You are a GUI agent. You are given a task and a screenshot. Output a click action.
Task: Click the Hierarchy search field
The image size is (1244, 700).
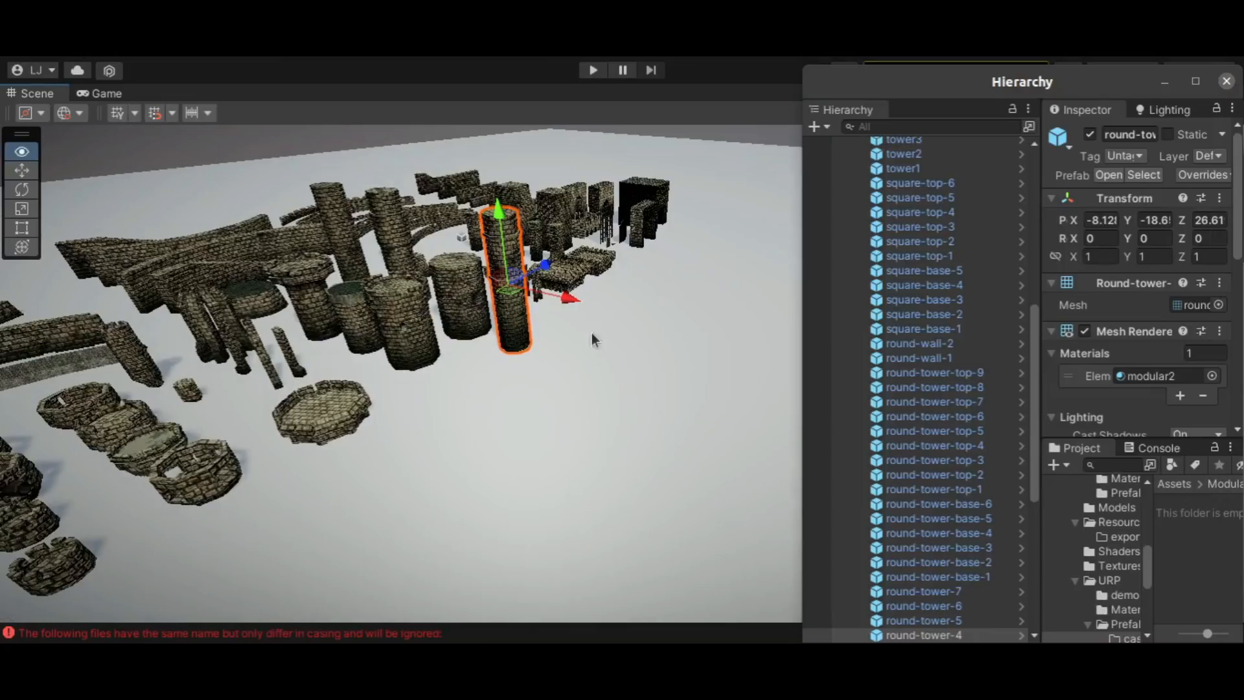[x=930, y=126]
